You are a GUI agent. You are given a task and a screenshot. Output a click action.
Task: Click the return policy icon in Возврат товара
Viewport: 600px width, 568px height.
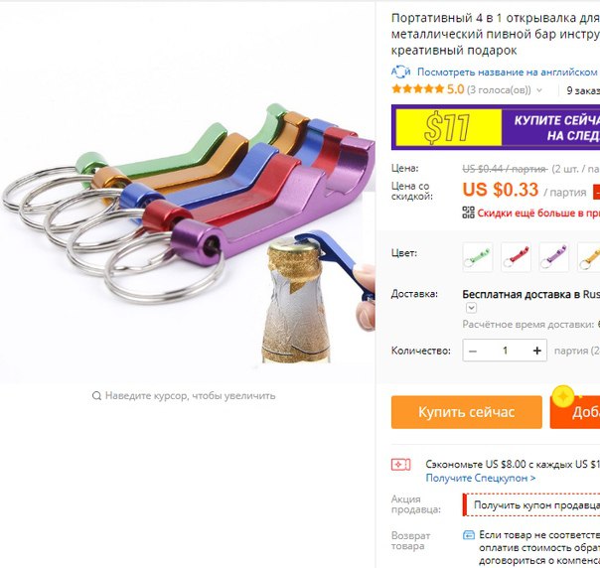click(469, 534)
